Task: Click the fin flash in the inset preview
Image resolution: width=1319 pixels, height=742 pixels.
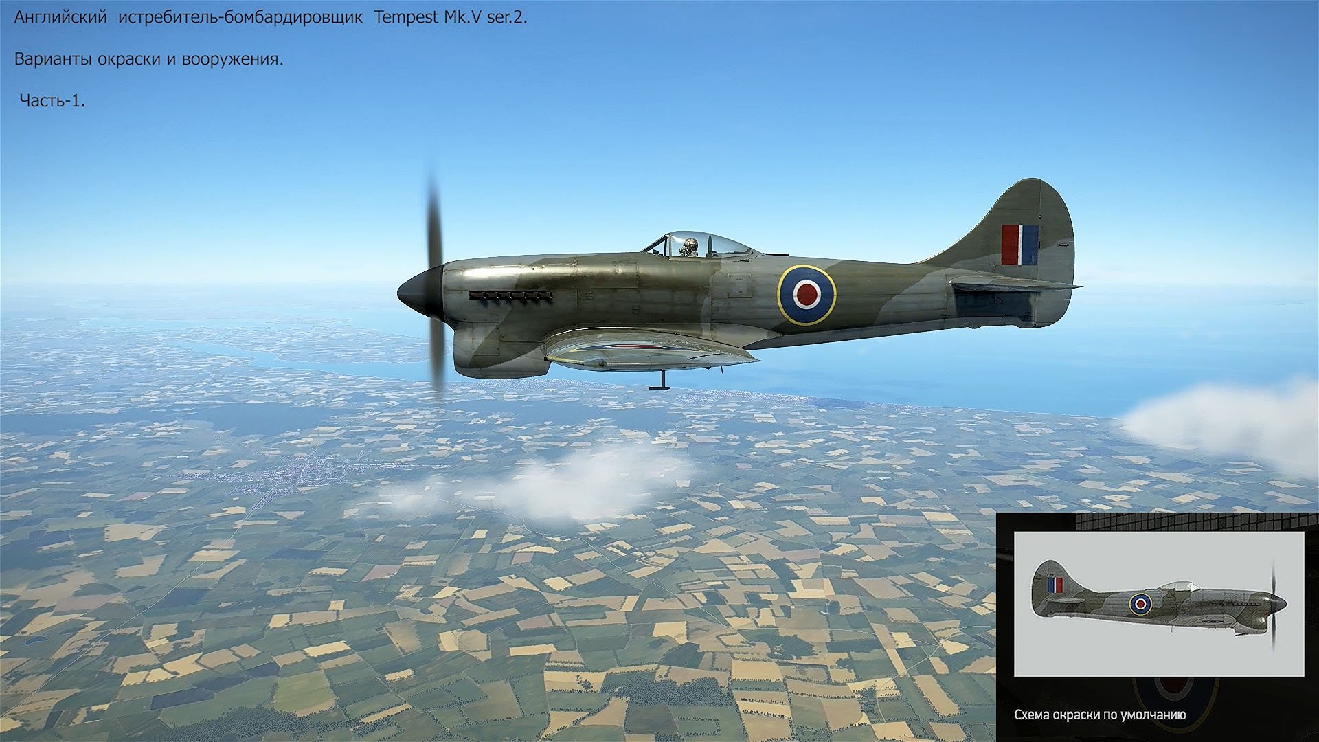Action: (1055, 585)
